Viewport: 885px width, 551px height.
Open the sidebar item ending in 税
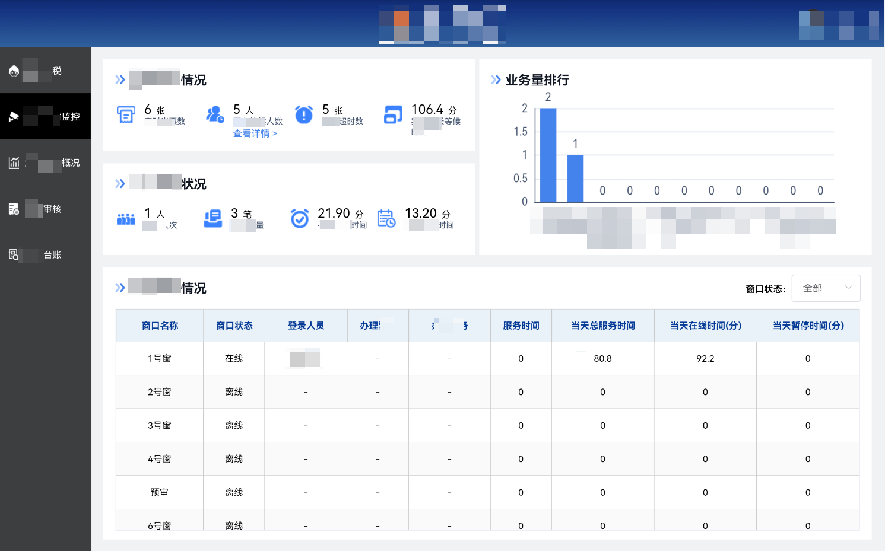click(x=45, y=71)
